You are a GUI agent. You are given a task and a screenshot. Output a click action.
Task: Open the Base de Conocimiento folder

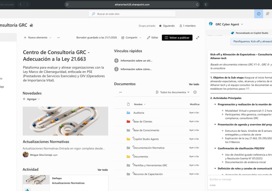146,130
